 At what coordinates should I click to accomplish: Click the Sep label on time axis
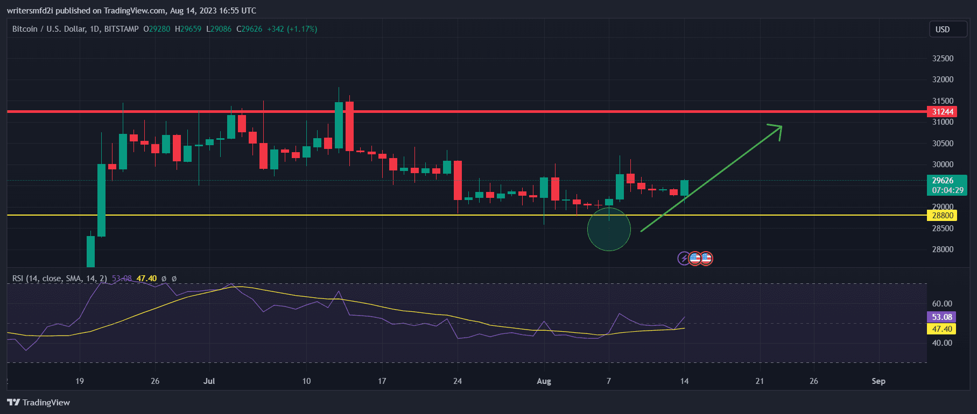[x=878, y=381]
